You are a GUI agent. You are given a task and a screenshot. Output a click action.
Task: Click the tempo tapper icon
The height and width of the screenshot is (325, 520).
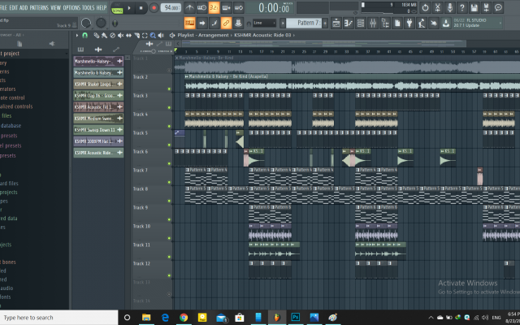[x=422, y=24]
